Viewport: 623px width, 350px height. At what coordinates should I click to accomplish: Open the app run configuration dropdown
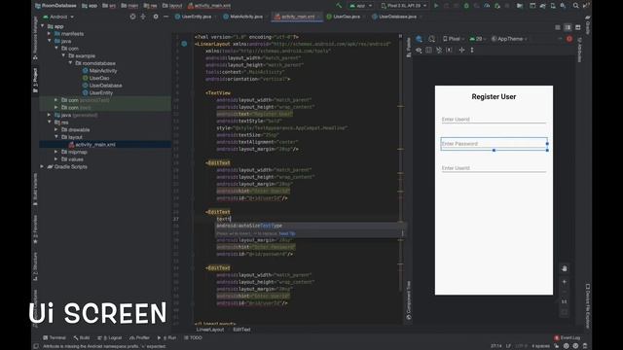pyautogui.click(x=361, y=6)
